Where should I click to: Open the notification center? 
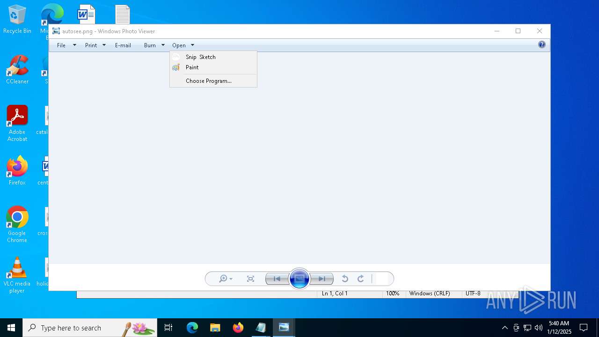tap(584, 328)
